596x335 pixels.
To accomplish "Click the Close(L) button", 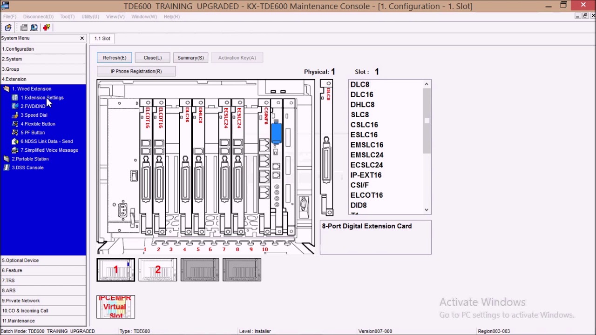I will tap(153, 58).
